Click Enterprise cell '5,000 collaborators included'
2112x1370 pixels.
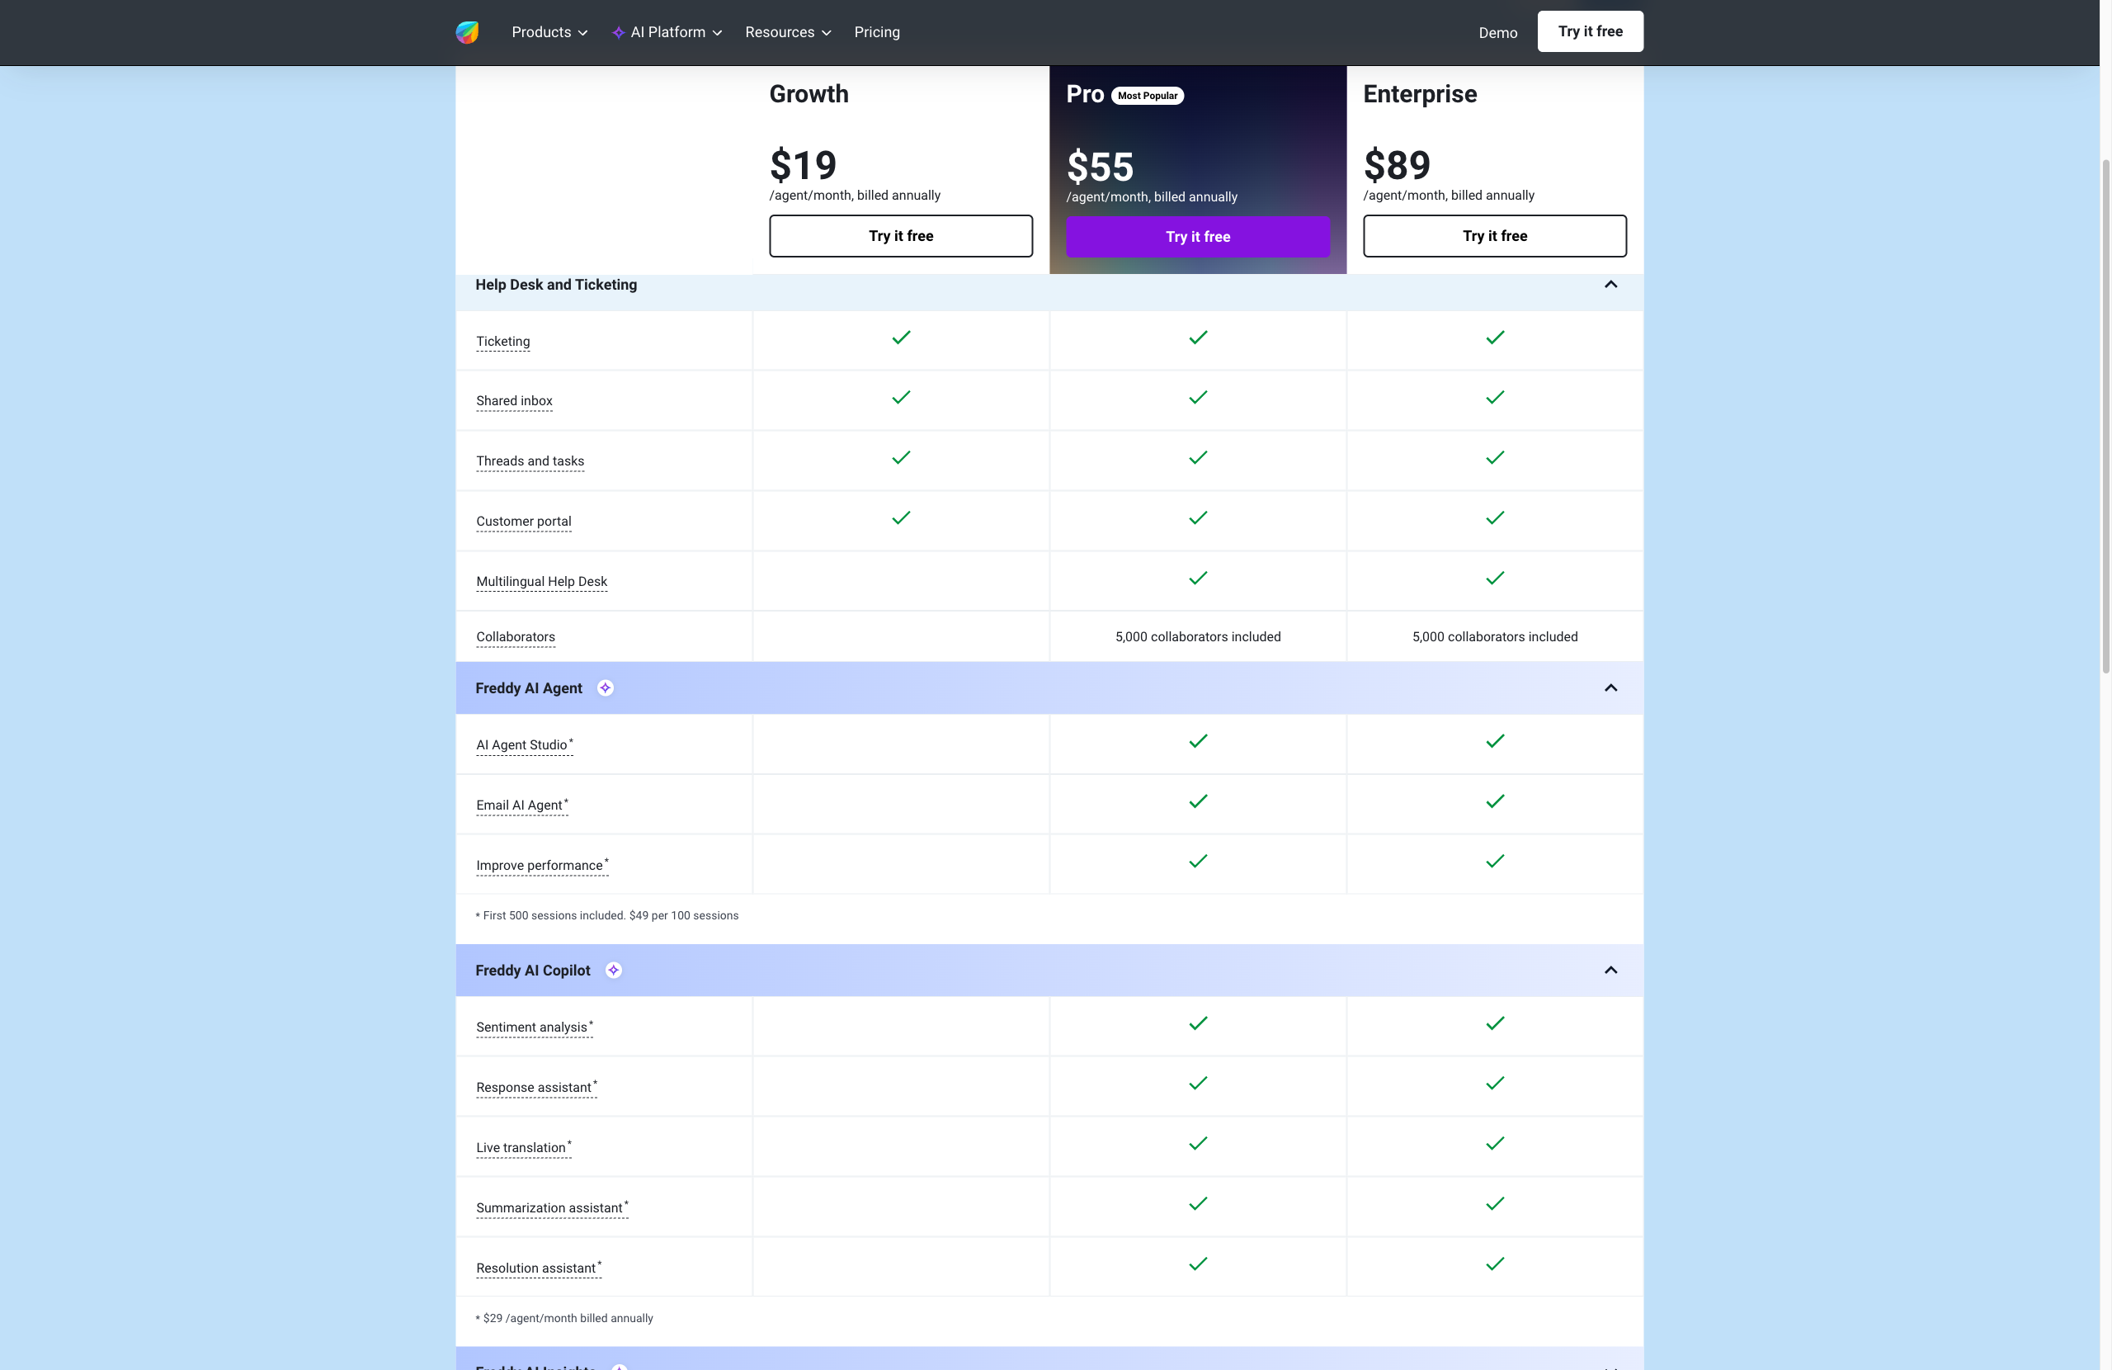click(1494, 636)
